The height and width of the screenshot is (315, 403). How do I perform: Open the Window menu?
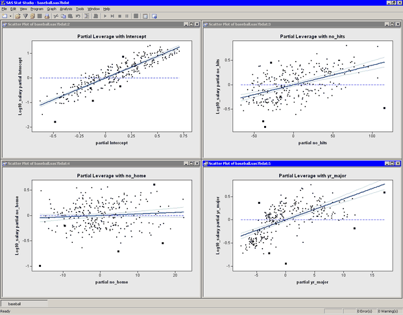[93, 9]
